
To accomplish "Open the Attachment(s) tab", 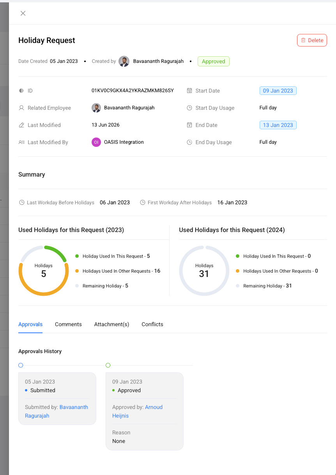I will coord(111,324).
